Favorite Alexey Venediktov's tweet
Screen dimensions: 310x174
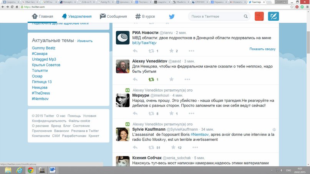[x=171, y=79]
